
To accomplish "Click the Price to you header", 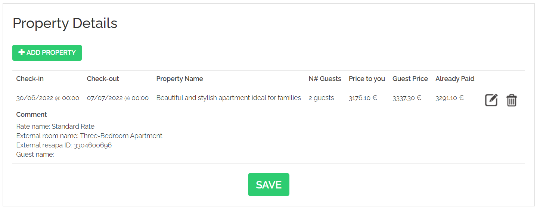I will [x=367, y=79].
